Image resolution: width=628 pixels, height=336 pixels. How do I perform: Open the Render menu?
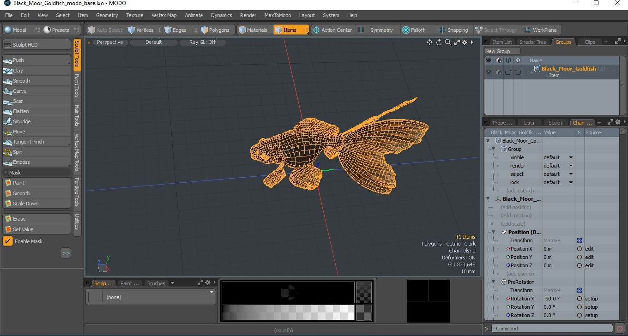pos(248,15)
